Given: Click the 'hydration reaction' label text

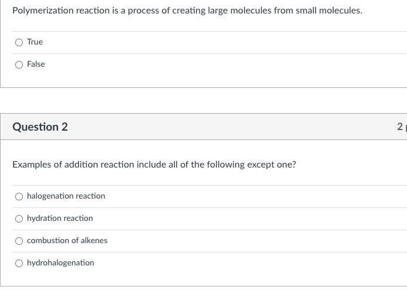Looking at the screenshot, I should [60, 219].
